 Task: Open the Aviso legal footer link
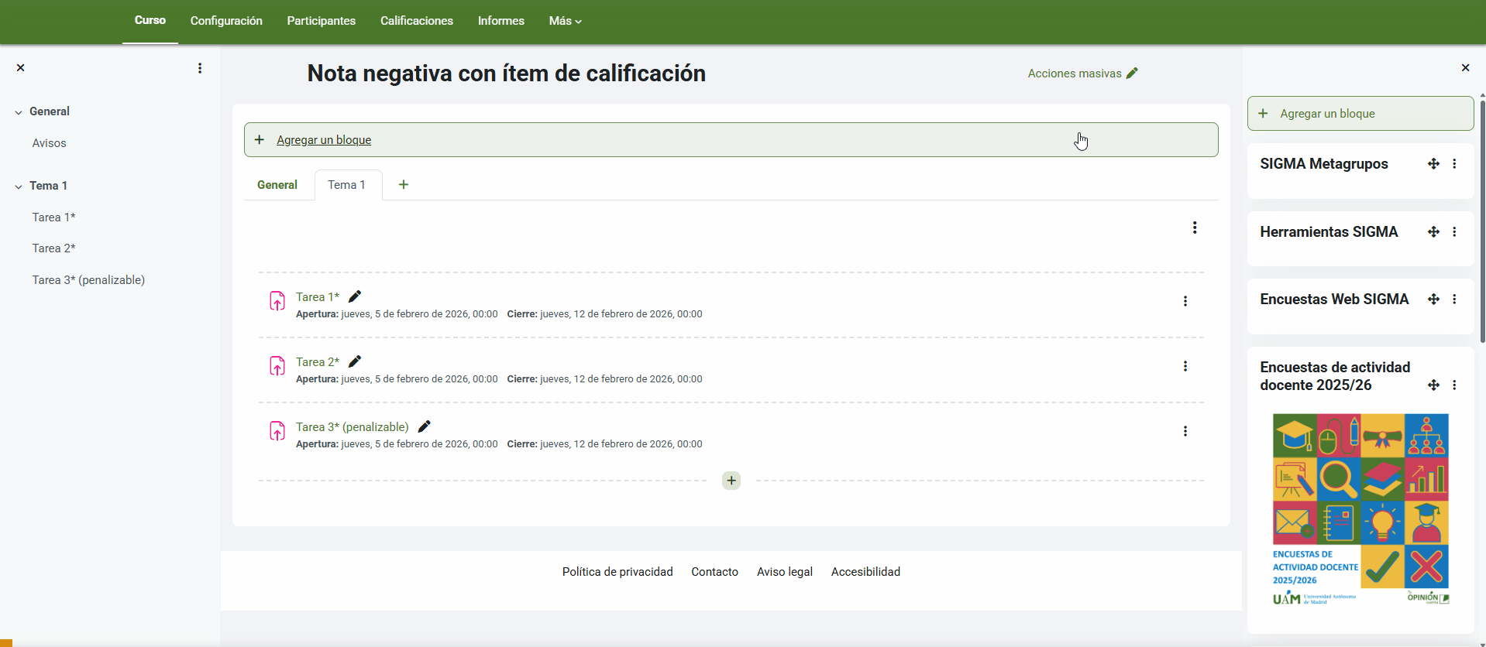[785, 572]
